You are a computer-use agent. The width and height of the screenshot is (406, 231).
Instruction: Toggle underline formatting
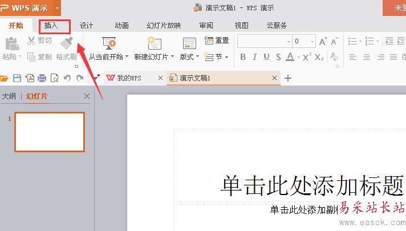[266, 56]
